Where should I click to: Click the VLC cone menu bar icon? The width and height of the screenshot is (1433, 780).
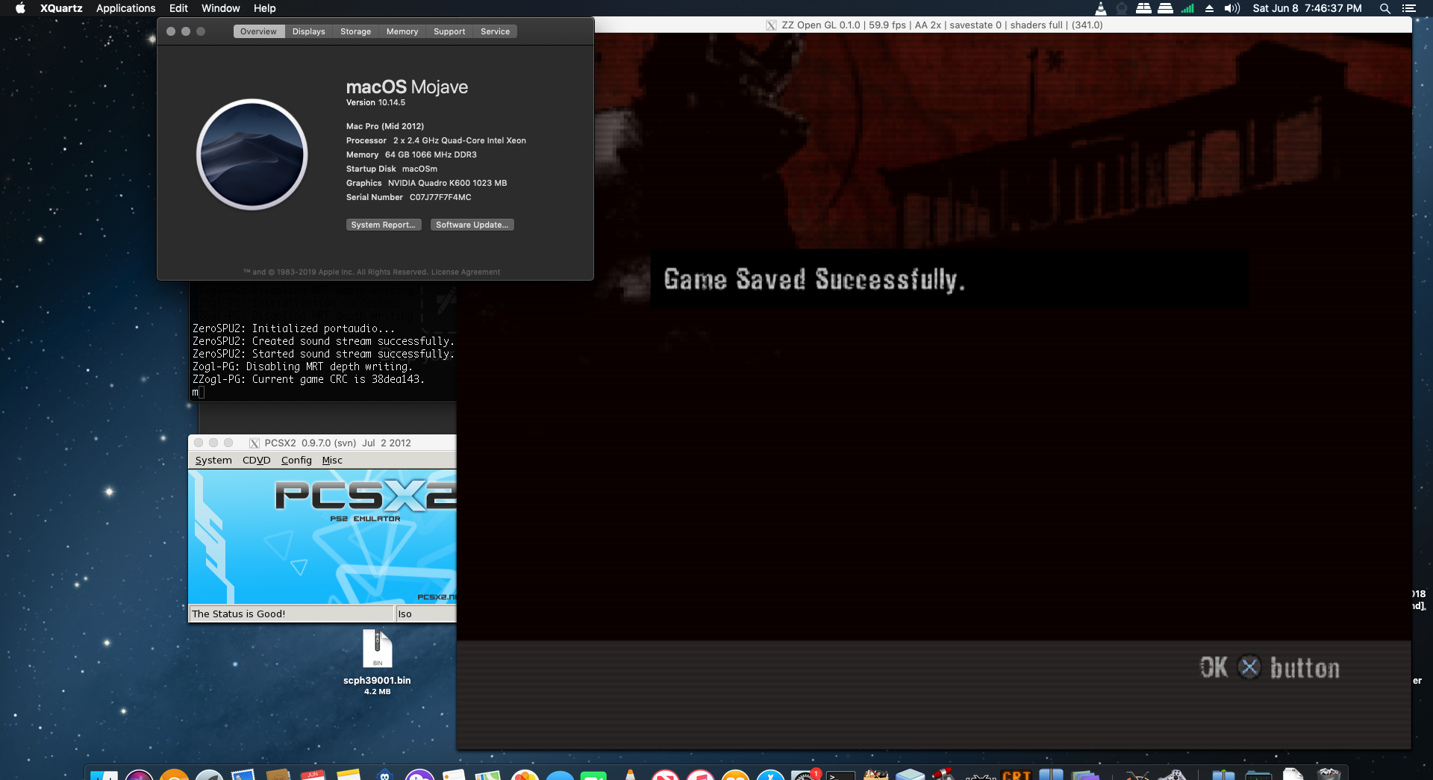1100,8
